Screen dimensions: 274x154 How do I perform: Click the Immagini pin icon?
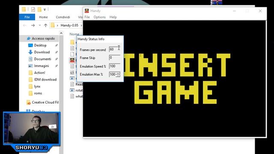pos(56,66)
